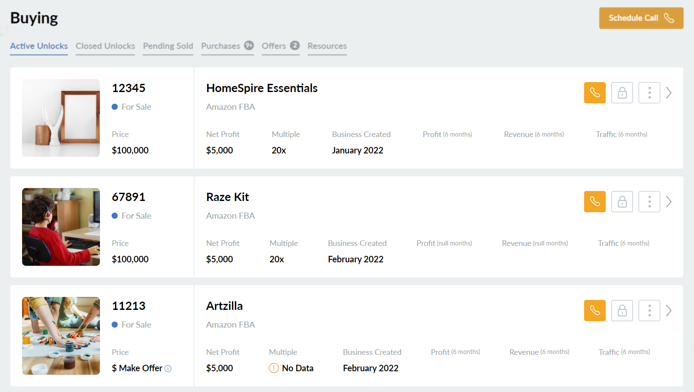Click the No Data warning icon
694x392 pixels.
point(273,368)
